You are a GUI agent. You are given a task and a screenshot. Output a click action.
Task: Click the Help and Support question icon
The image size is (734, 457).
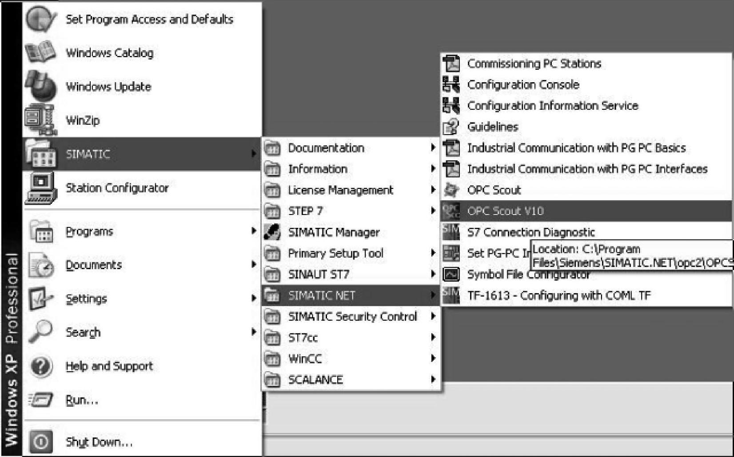(41, 366)
